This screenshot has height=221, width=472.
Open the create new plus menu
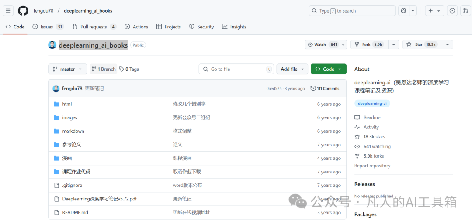434,11
